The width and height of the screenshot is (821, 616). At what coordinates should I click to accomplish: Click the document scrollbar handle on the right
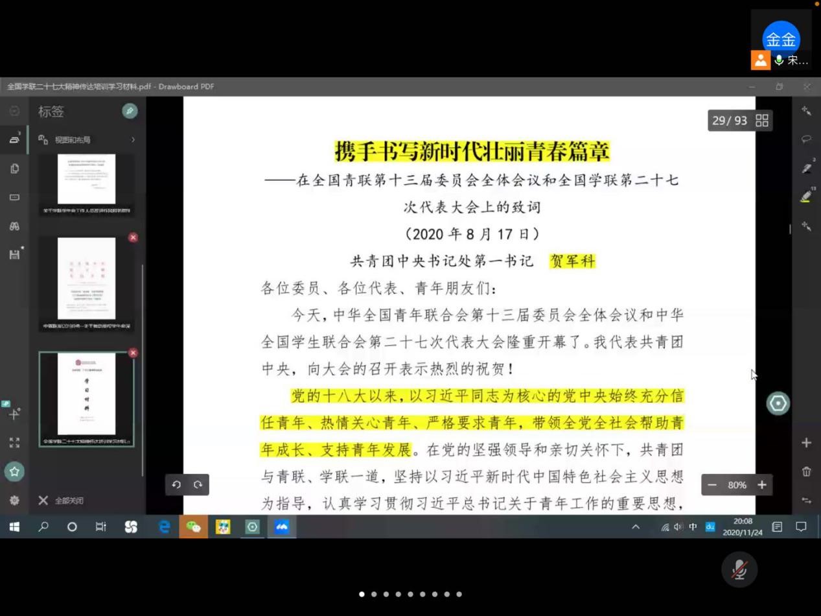click(789, 229)
